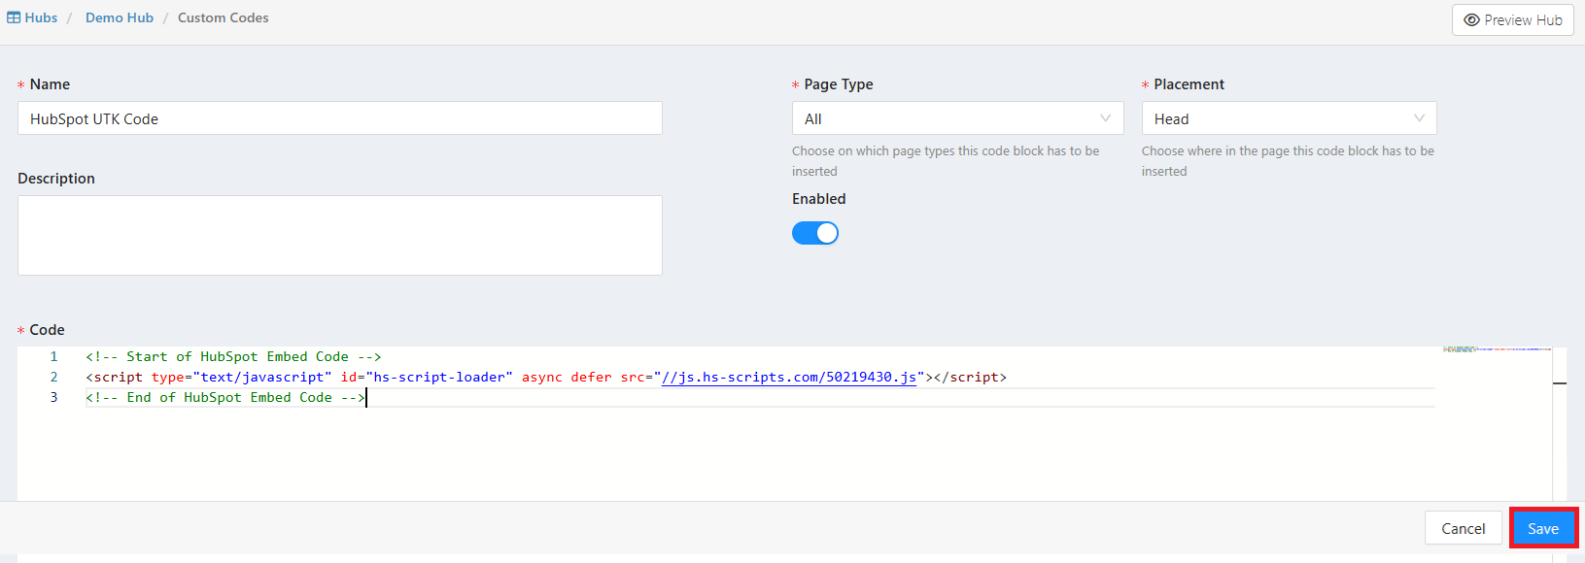The height and width of the screenshot is (563, 1585).
Task: Click the Cancel button
Action: point(1463,528)
